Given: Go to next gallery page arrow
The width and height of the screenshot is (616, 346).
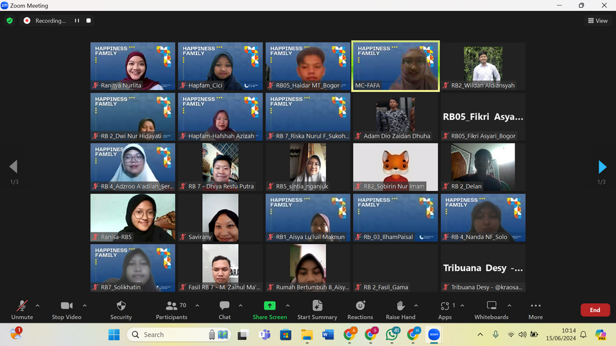Looking at the screenshot, I should point(602,167).
